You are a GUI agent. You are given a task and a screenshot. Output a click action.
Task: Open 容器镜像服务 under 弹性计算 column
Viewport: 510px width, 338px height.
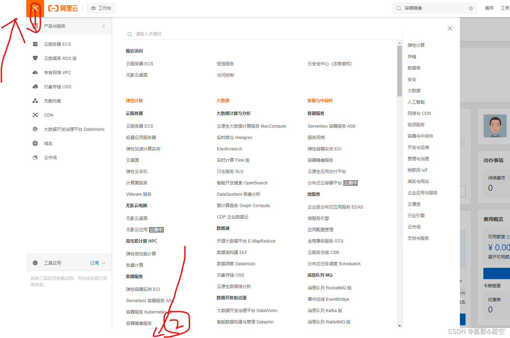tap(139, 323)
